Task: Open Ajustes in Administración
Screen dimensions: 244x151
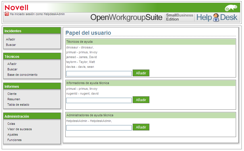Action: tap(12, 134)
